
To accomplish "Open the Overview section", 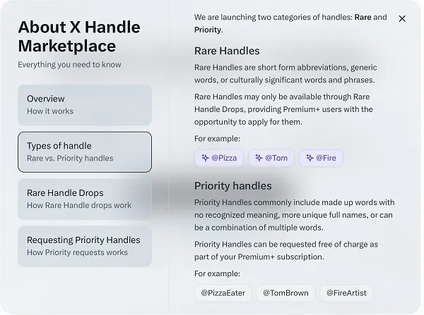I will click(85, 105).
